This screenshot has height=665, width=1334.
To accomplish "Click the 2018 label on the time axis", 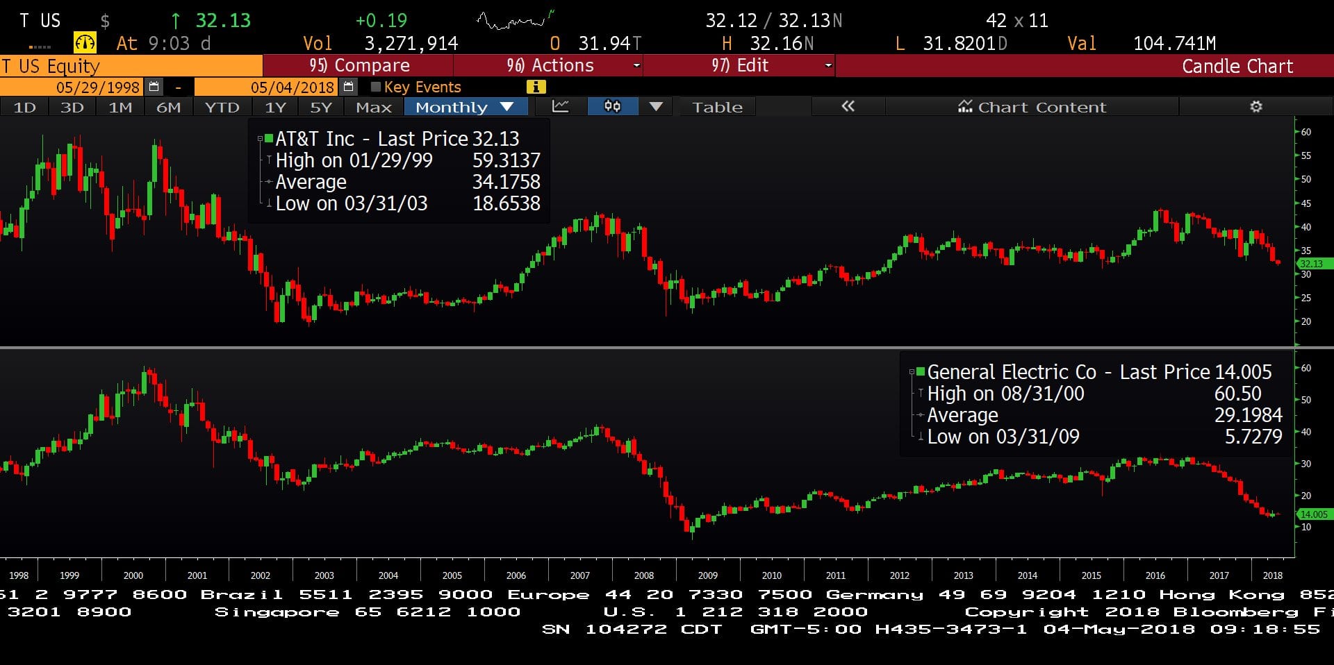I will 1273,575.
